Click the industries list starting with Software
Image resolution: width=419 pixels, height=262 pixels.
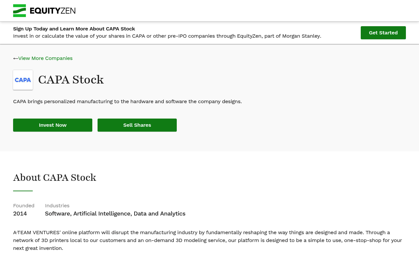click(115, 214)
